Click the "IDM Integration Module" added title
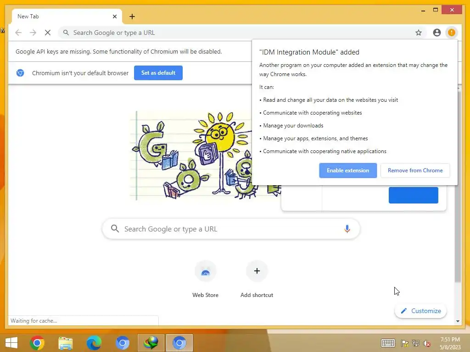470x352 pixels. (x=309, y=52)
